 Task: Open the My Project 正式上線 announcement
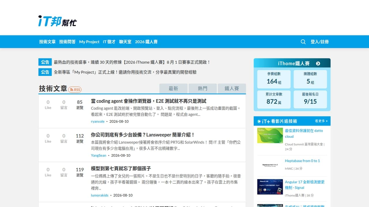[x=125, y=72]
